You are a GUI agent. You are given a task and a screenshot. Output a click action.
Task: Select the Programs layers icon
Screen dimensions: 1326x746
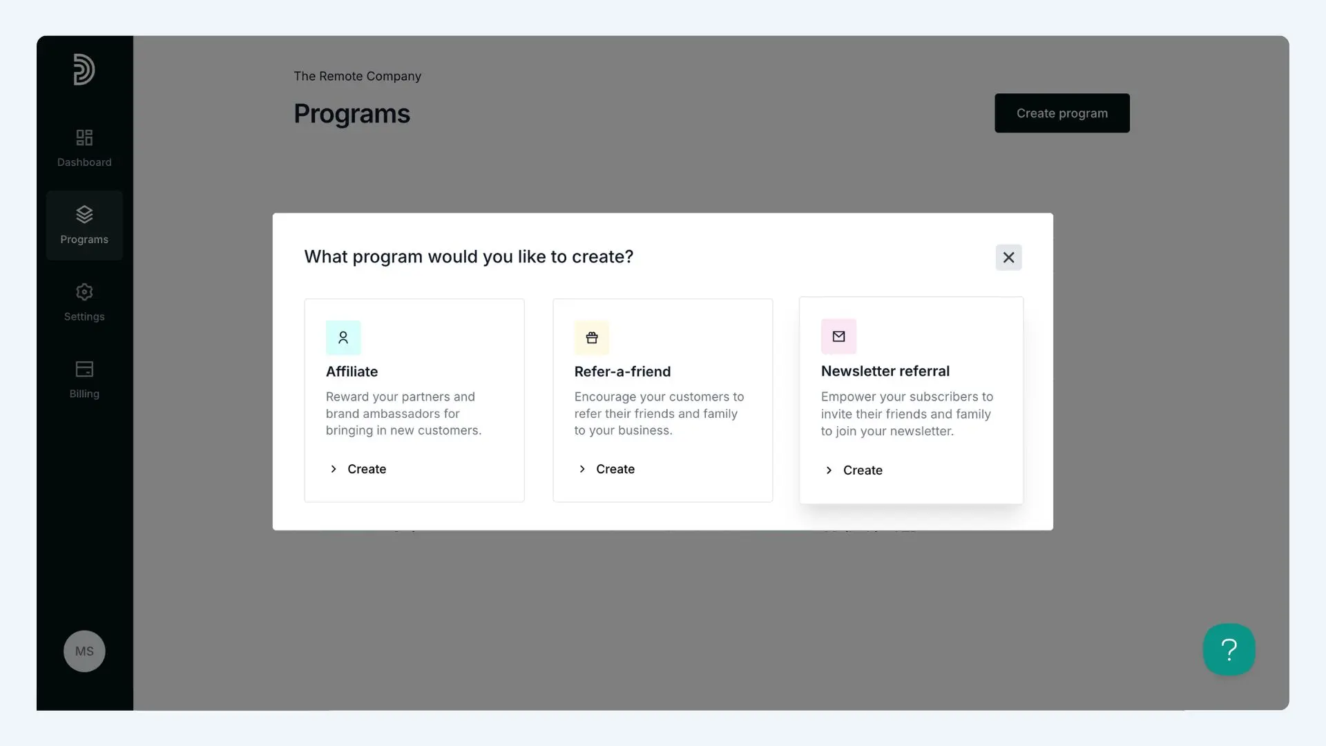coord(84,214)
